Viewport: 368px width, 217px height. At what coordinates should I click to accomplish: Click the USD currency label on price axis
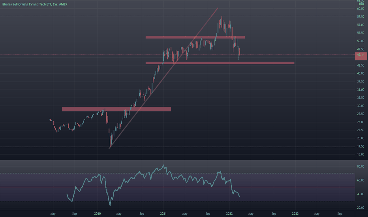point(361,4)
